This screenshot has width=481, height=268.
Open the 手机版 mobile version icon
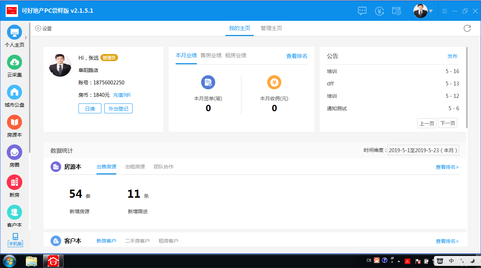tap(15, 240)
